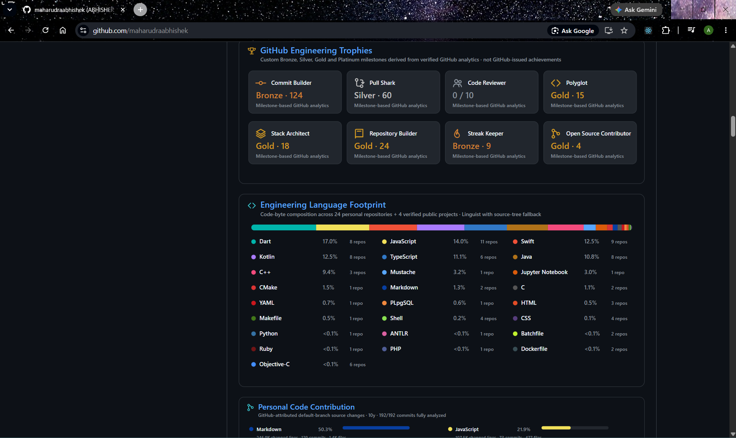Open the Personal Code Contribution heading
Viewport: 736px width, 438px height.
click(306, 407)
